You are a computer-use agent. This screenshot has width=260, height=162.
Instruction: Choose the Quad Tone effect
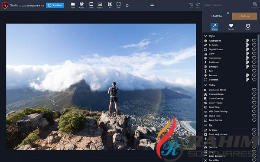pyautogui.click(x=214, y=116)
